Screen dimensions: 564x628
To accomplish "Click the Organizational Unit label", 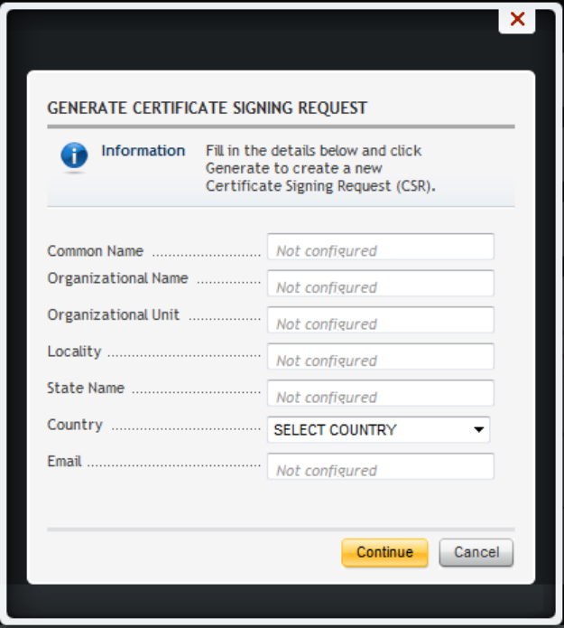I will coord(113,315).
